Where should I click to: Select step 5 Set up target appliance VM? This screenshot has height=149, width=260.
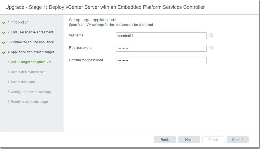tap(30, 62)
